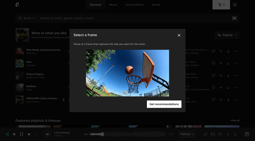Switch to the Sound Effects tab
255x141 pixels.
(134, 5)
